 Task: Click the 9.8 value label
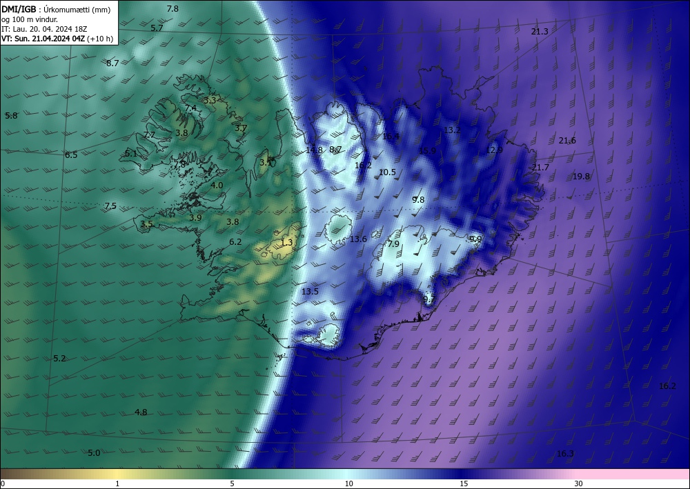418,200
